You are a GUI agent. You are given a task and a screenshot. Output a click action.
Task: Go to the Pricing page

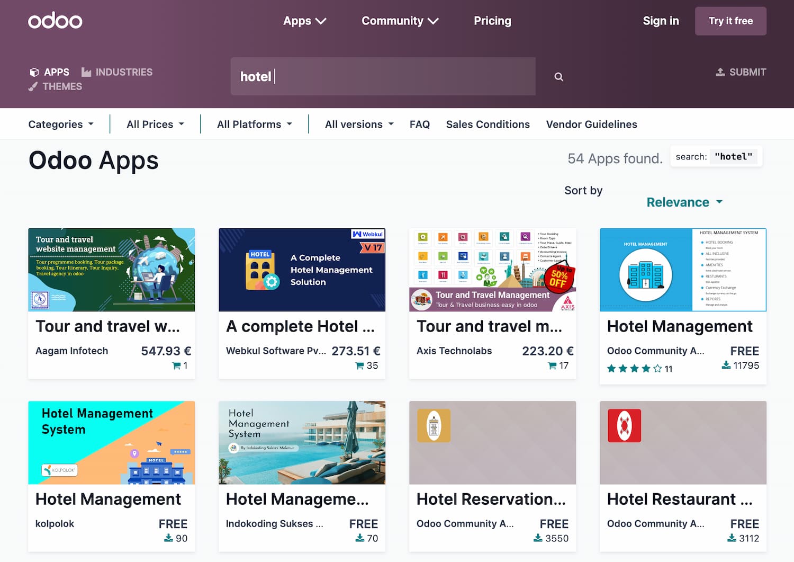[x=492, y=21]
